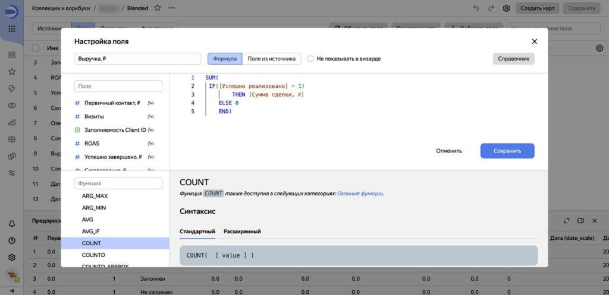Image resolution: width=609 pixels, height=295 pixels.
Task: Open notifications bell in sidebar
Action: tap(12, 224)
